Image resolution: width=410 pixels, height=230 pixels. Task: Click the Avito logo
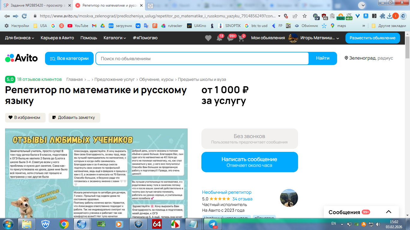(21, 58)
